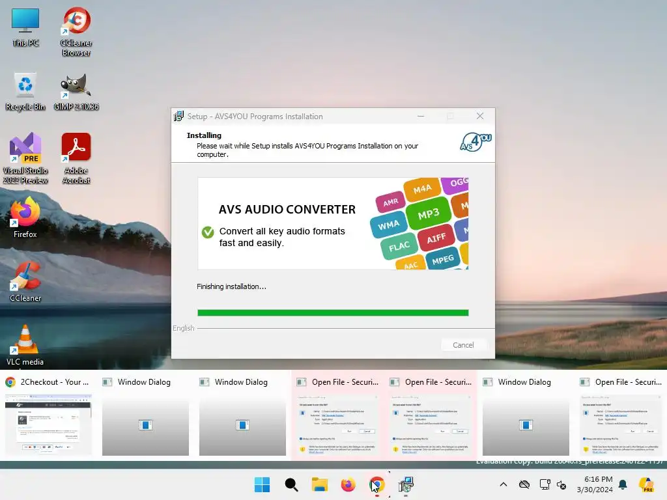Click the 'English' language label

point(183,328)
